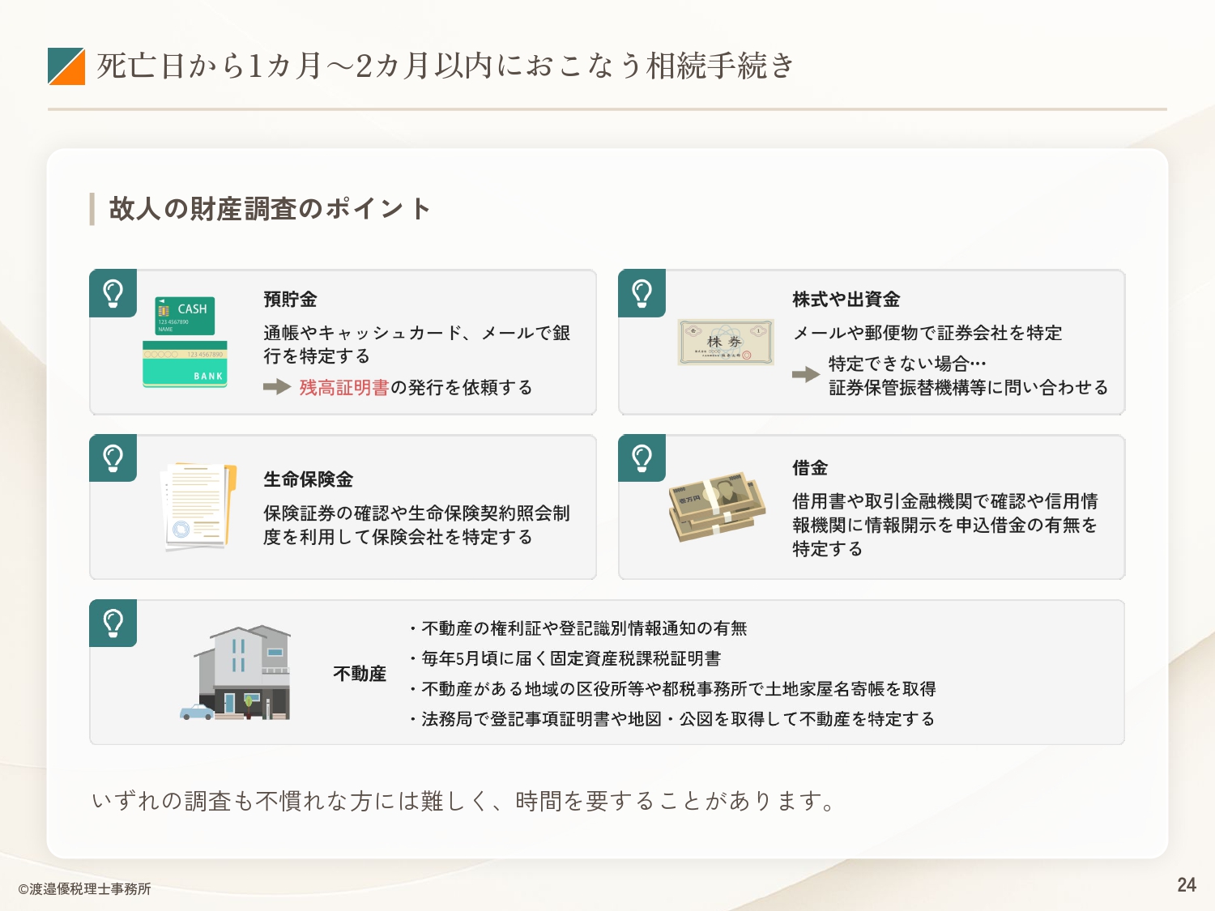Viewport: 1215px width, 911px height.
Task: Click the lightbulb icon on the 株式や出資金 card
Action: 642,293
